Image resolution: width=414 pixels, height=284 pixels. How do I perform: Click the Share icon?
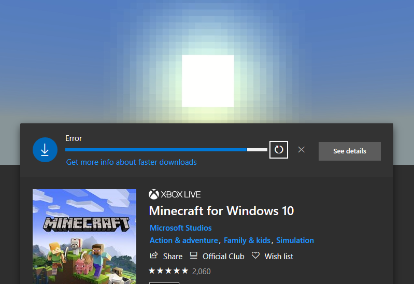coord(154,255)
